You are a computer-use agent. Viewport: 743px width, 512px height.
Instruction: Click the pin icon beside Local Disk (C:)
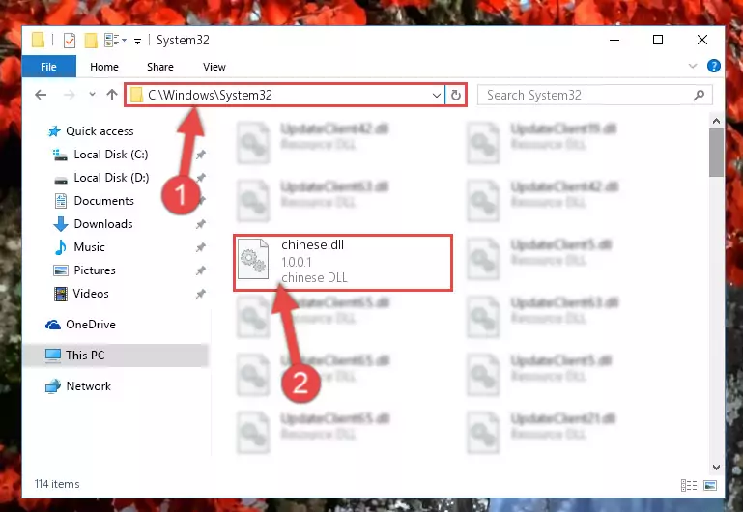click(x=201, y=155)
